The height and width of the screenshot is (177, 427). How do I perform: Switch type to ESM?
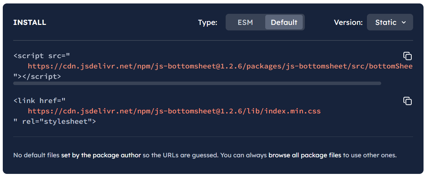point(245,22)
